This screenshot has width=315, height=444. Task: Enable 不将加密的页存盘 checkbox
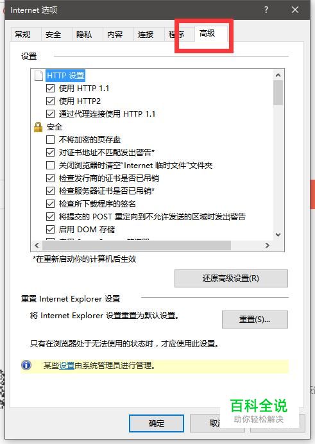click(x=51, y=140)
